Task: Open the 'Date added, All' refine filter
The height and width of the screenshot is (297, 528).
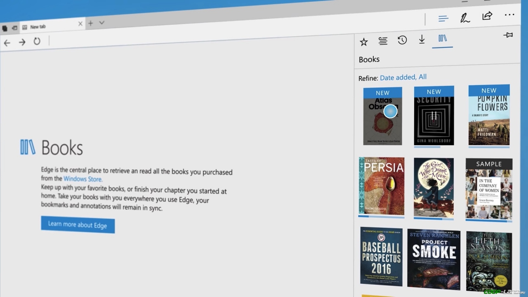Action: click(x=403, y=77)
